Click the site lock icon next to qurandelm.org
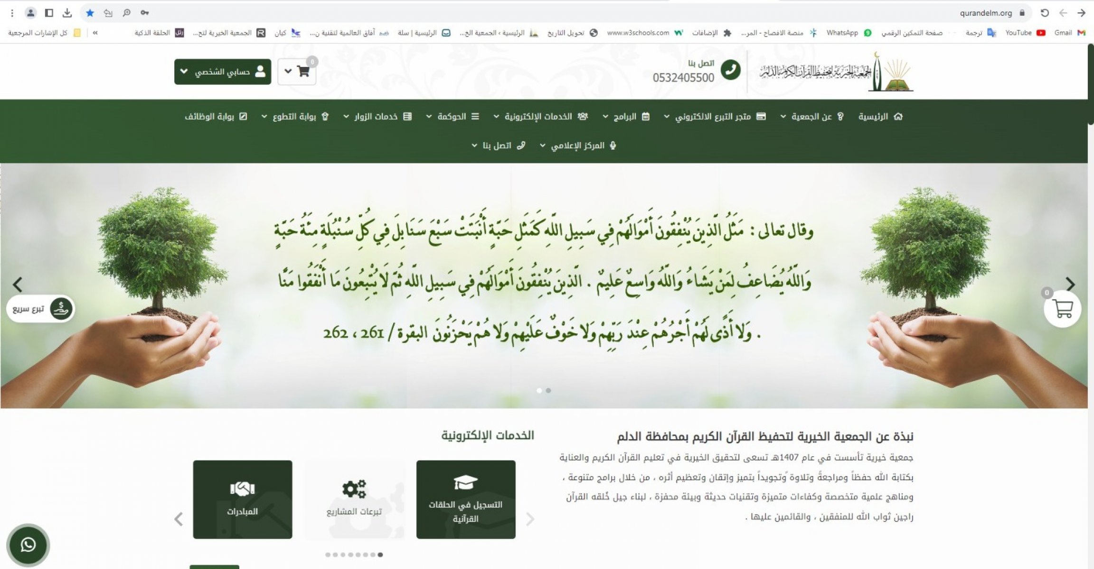This screenshot has width=1094, height=569. coord(1022,13)
